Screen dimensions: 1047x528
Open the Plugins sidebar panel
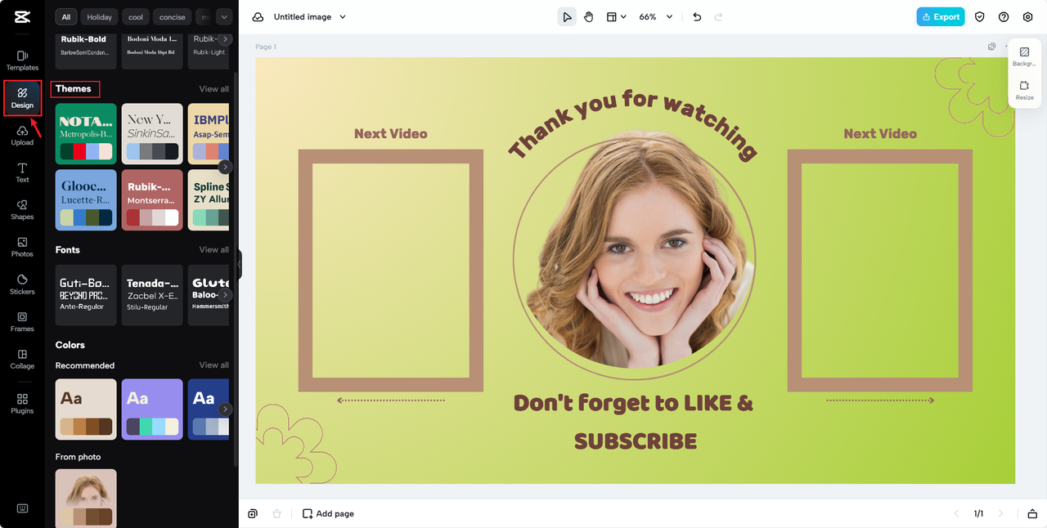(22, 404)
